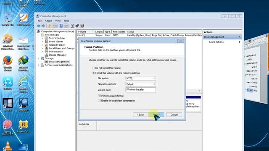This screenshot has width=269, height=151.
Task: Open SHAREit desktop shortcut
Action: pos(8,83)
